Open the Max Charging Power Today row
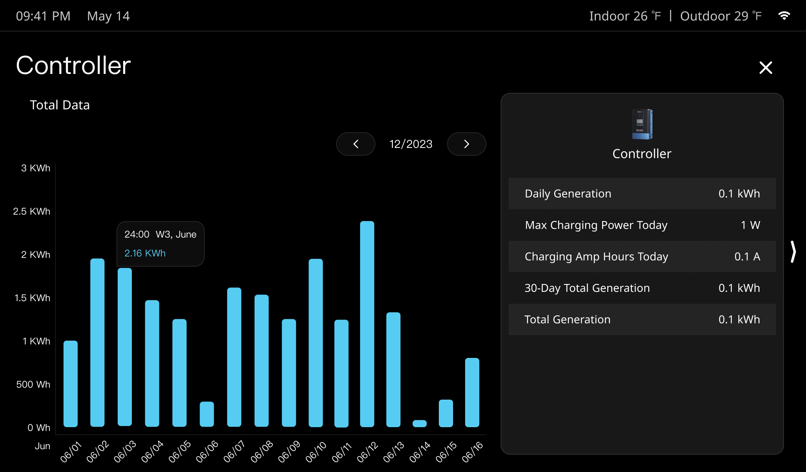This screenshot has height=472, width=806. point(642,225)
